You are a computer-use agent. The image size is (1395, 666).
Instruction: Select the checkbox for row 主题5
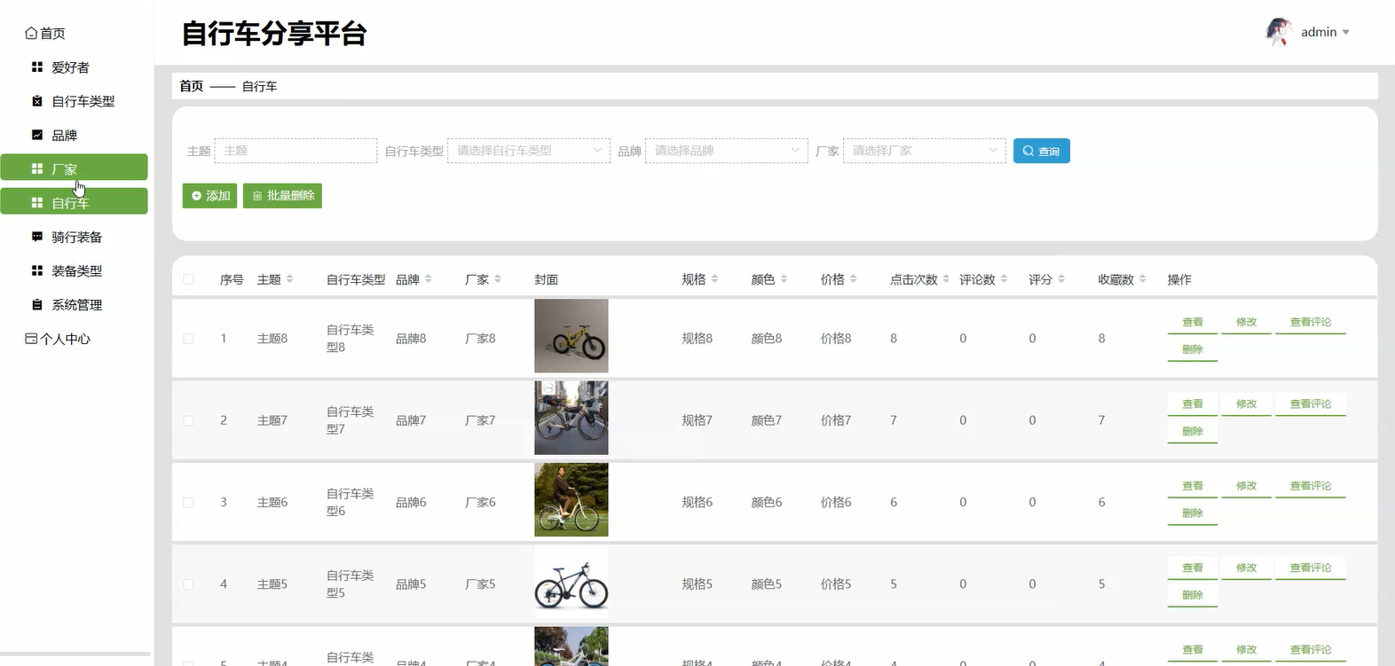(188, 584)
